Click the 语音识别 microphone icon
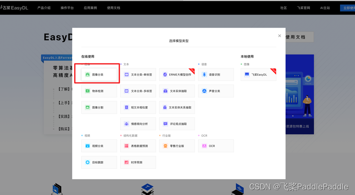Screen dimensions: 355x195 tap(204, 75)
